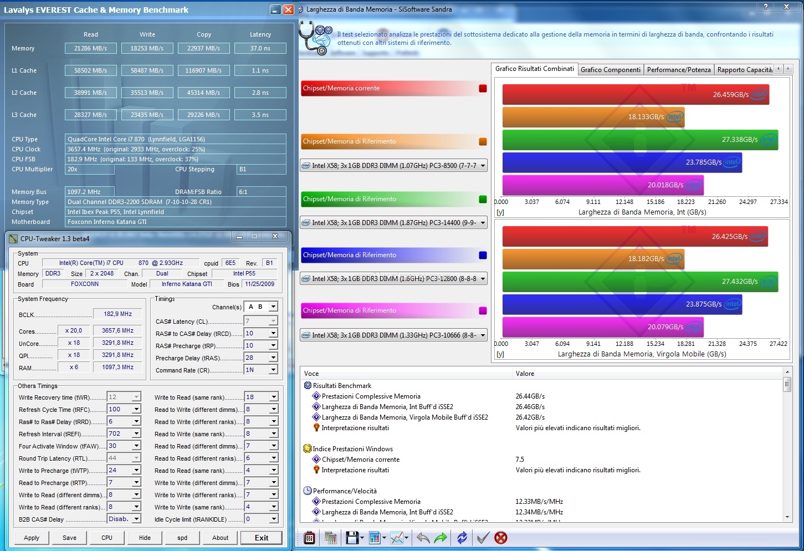Click the help question mark in Sandra title bar
Image resolution: width=804 pixels, height=551 pixels.
(x=766, y=7)
